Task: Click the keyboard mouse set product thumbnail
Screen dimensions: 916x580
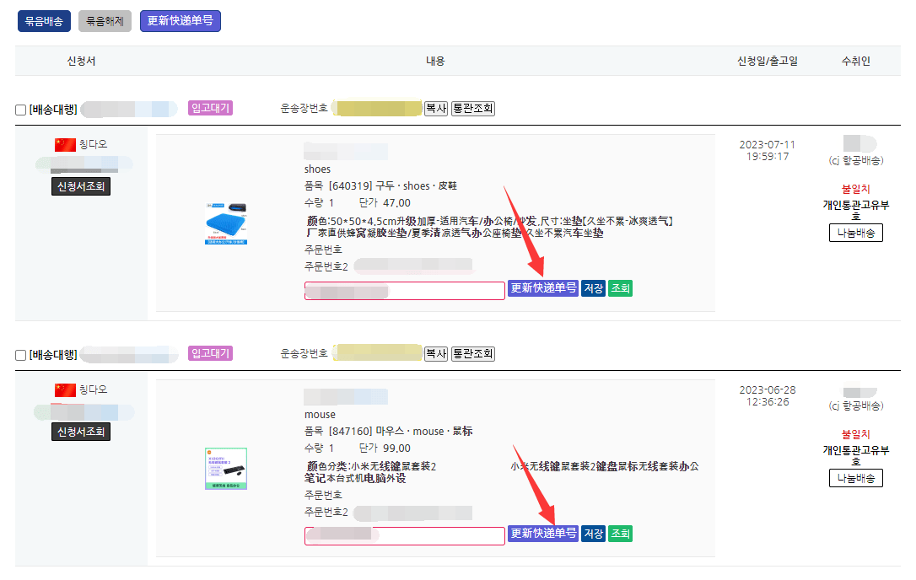Action: click(226, 469)
